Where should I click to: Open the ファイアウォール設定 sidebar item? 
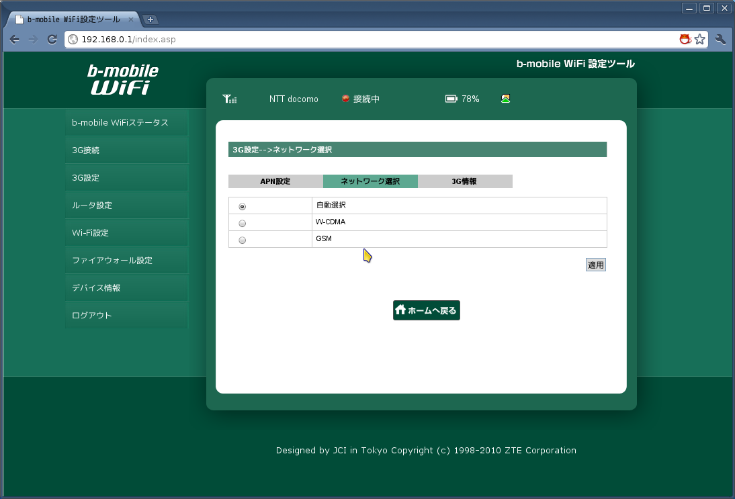click(x=126, y=261)
